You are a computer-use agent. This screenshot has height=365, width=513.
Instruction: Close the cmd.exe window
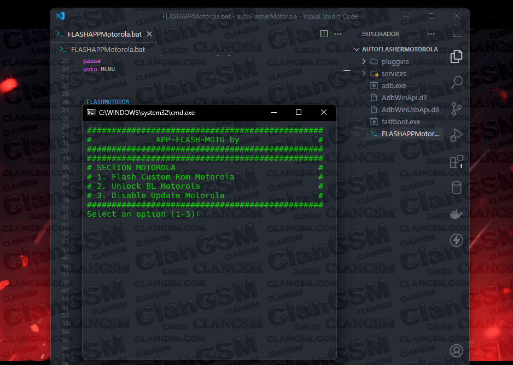(x=324, y=113)
